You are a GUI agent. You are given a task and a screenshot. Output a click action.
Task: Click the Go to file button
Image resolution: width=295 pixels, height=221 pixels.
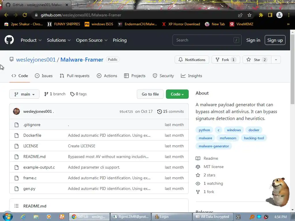point(150,94)
